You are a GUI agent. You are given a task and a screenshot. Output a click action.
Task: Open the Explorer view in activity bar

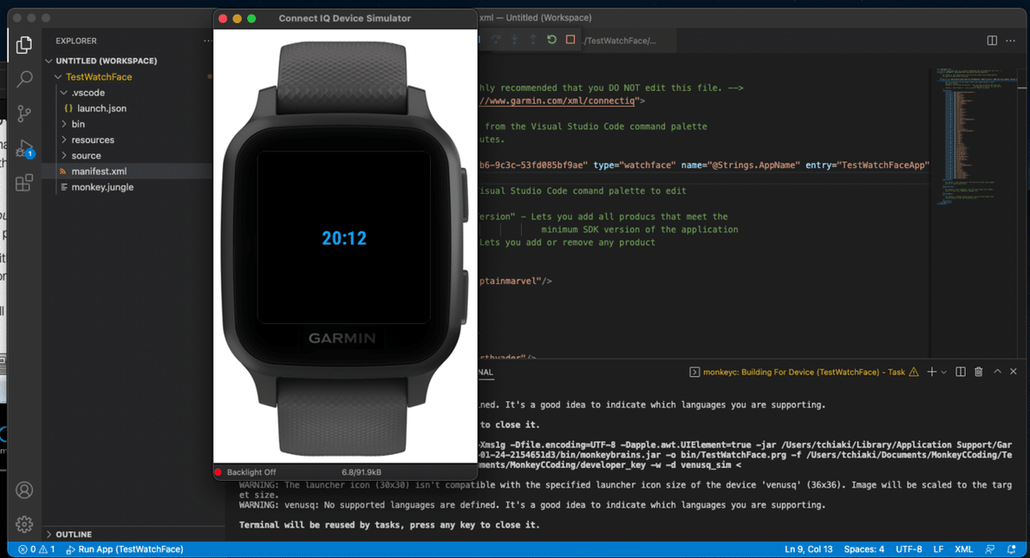point(24,44)
